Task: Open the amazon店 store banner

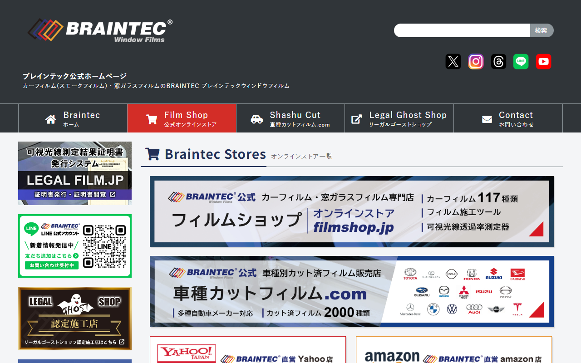Action: tap(454, 350)
